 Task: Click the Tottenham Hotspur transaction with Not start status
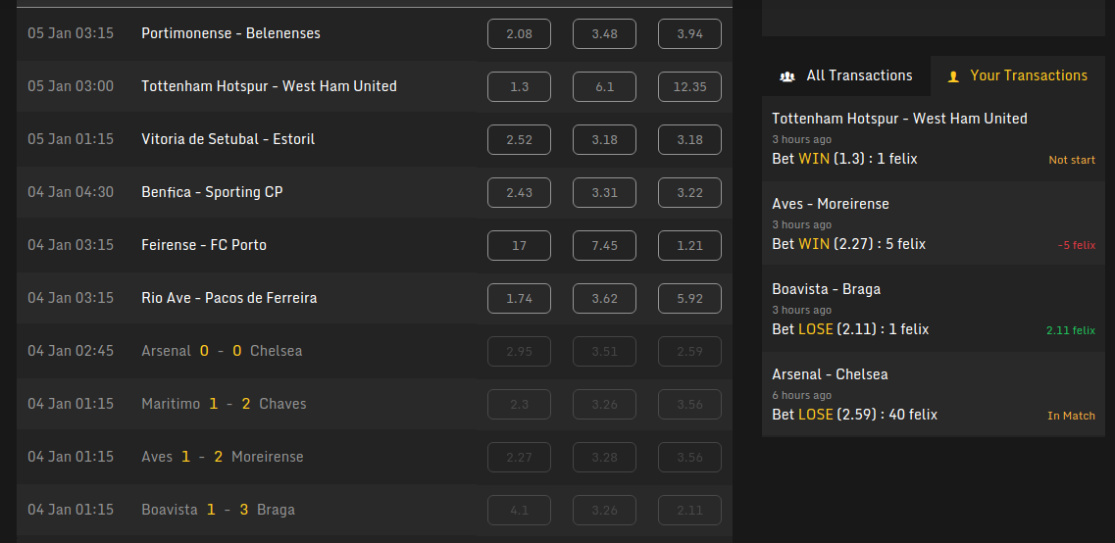pyautogui.click(x=934, y=138)
